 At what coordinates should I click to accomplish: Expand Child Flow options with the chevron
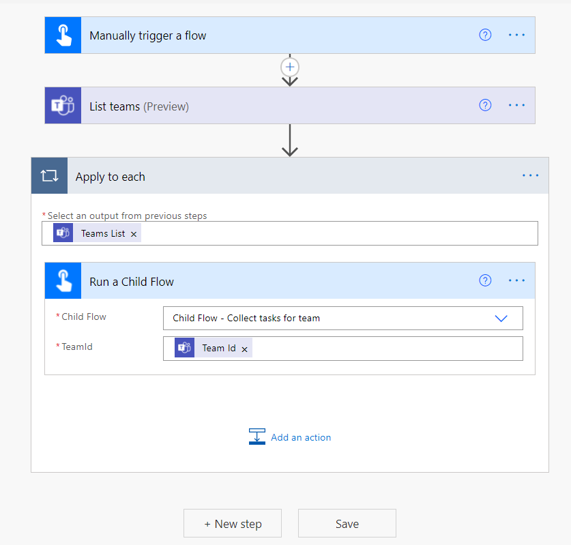(x=501, y=319)
